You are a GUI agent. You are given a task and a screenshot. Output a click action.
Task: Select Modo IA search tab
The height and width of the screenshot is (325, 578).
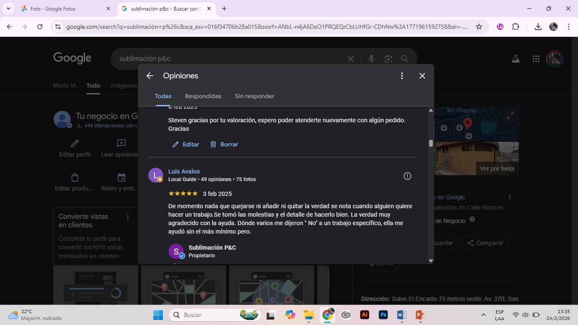tap(65, 85)
